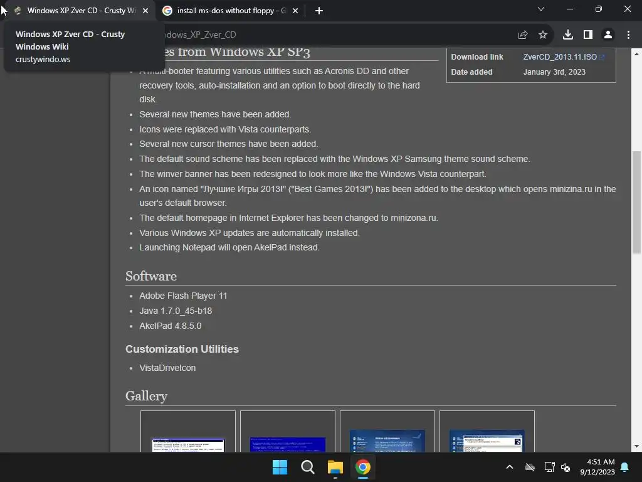This screenshot has width=642, height=482.
Task: Click the VistaDriveIcon list item
Action: pos(167,368)
